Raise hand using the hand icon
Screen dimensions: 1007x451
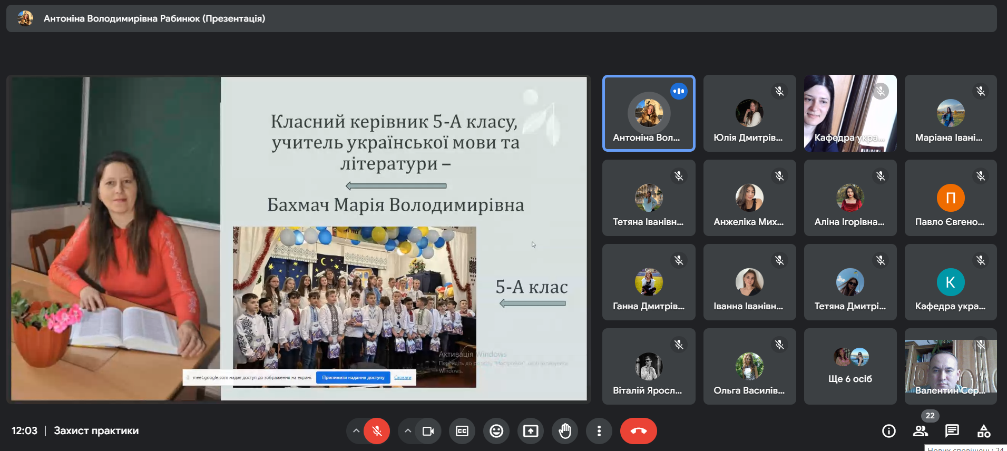click(x=565, y=431)
